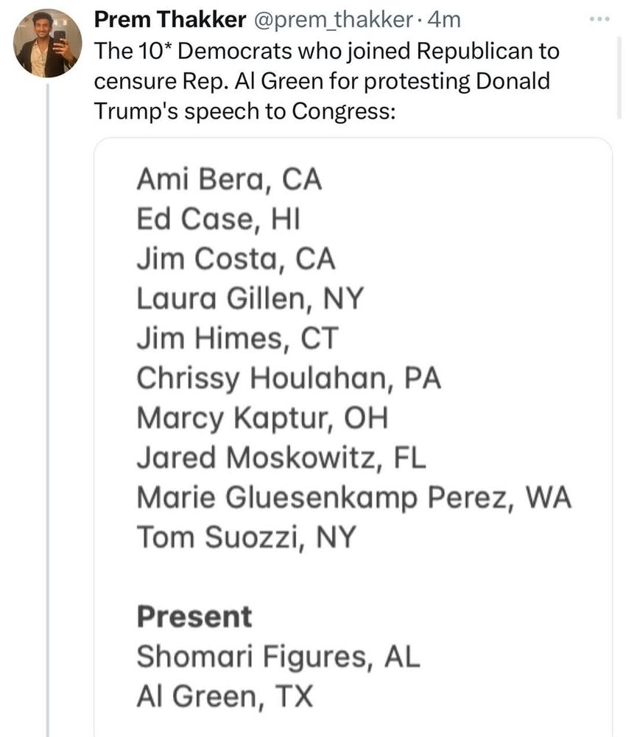This screenshot has height=737, width=626.
Task: Open Prem Thakker's profile avatar
Action: coord(47,43)
